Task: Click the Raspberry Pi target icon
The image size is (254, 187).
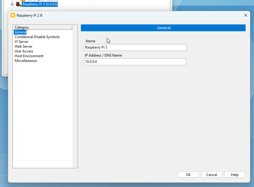Action: 19,4
